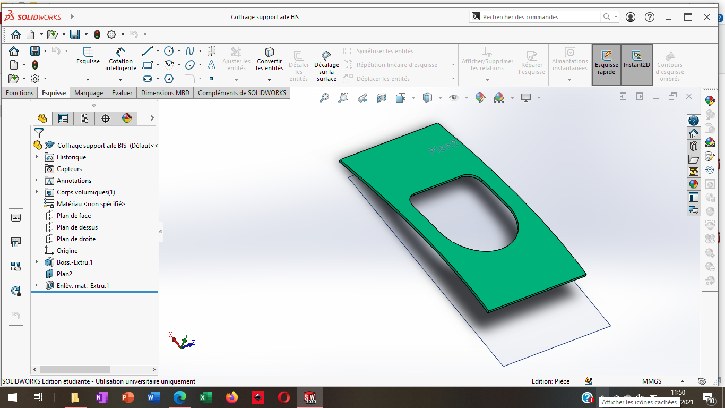The image size is (725, 408).
Task: Click Rechercher des commandes search field
Action: (x=541, y=17)
